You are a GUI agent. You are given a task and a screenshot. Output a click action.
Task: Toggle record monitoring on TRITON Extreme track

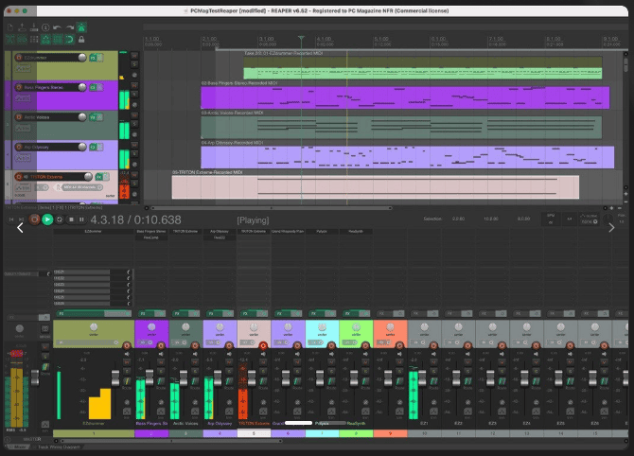coord(25,177)
